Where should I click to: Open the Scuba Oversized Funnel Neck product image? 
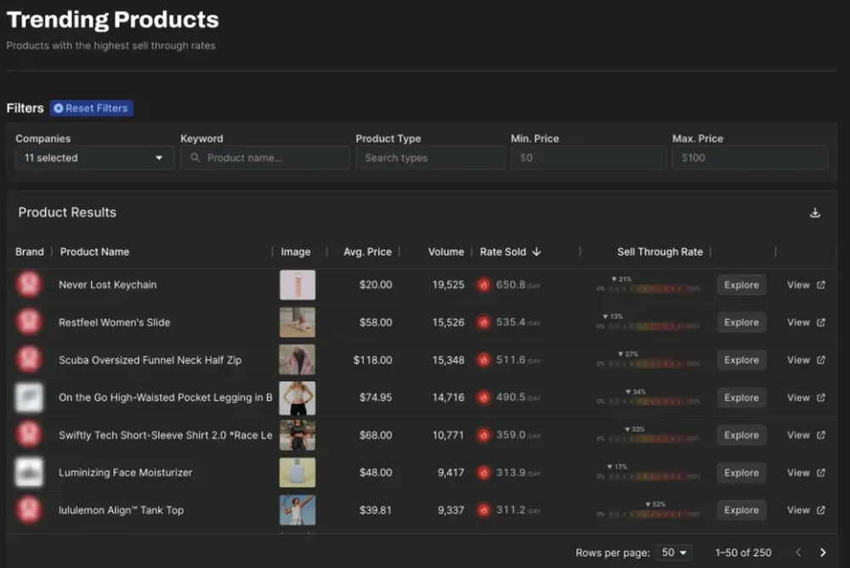[297, 359]
